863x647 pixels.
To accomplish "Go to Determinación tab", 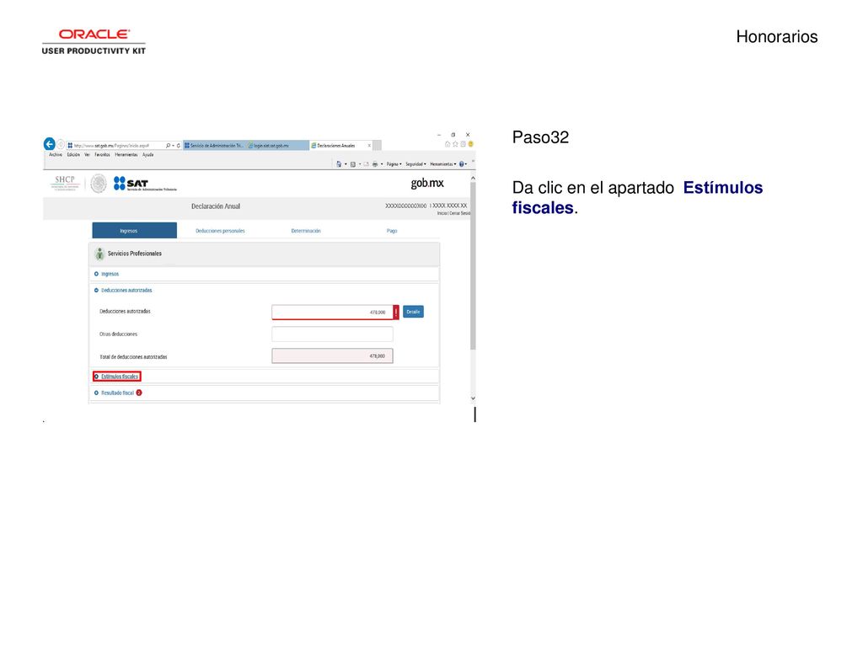I will point(306,231).
